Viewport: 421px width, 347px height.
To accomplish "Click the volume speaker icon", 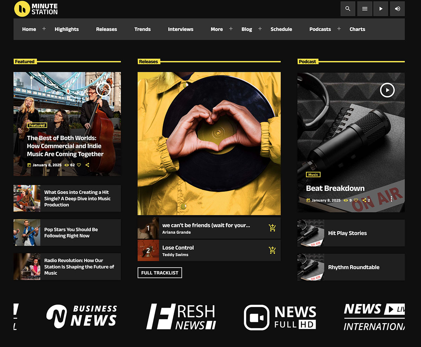I will coord(397,9).
